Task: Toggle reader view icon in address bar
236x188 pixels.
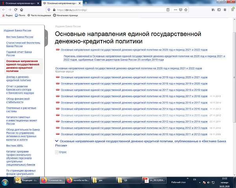Action: (168, 10)
